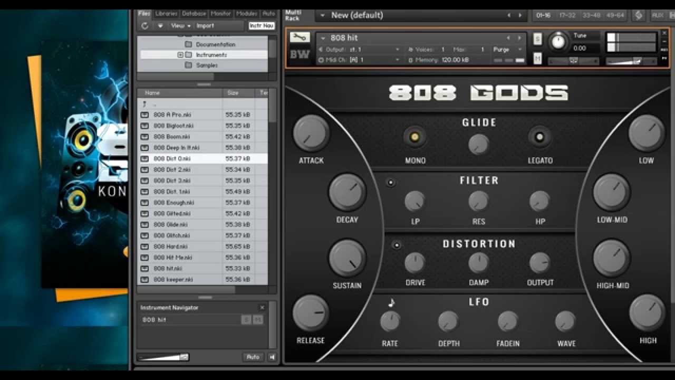The height and width of the screenshot is (380, 675).
Task: Open the Kontakt logo options button in the rack
Action: coord(639,15)
